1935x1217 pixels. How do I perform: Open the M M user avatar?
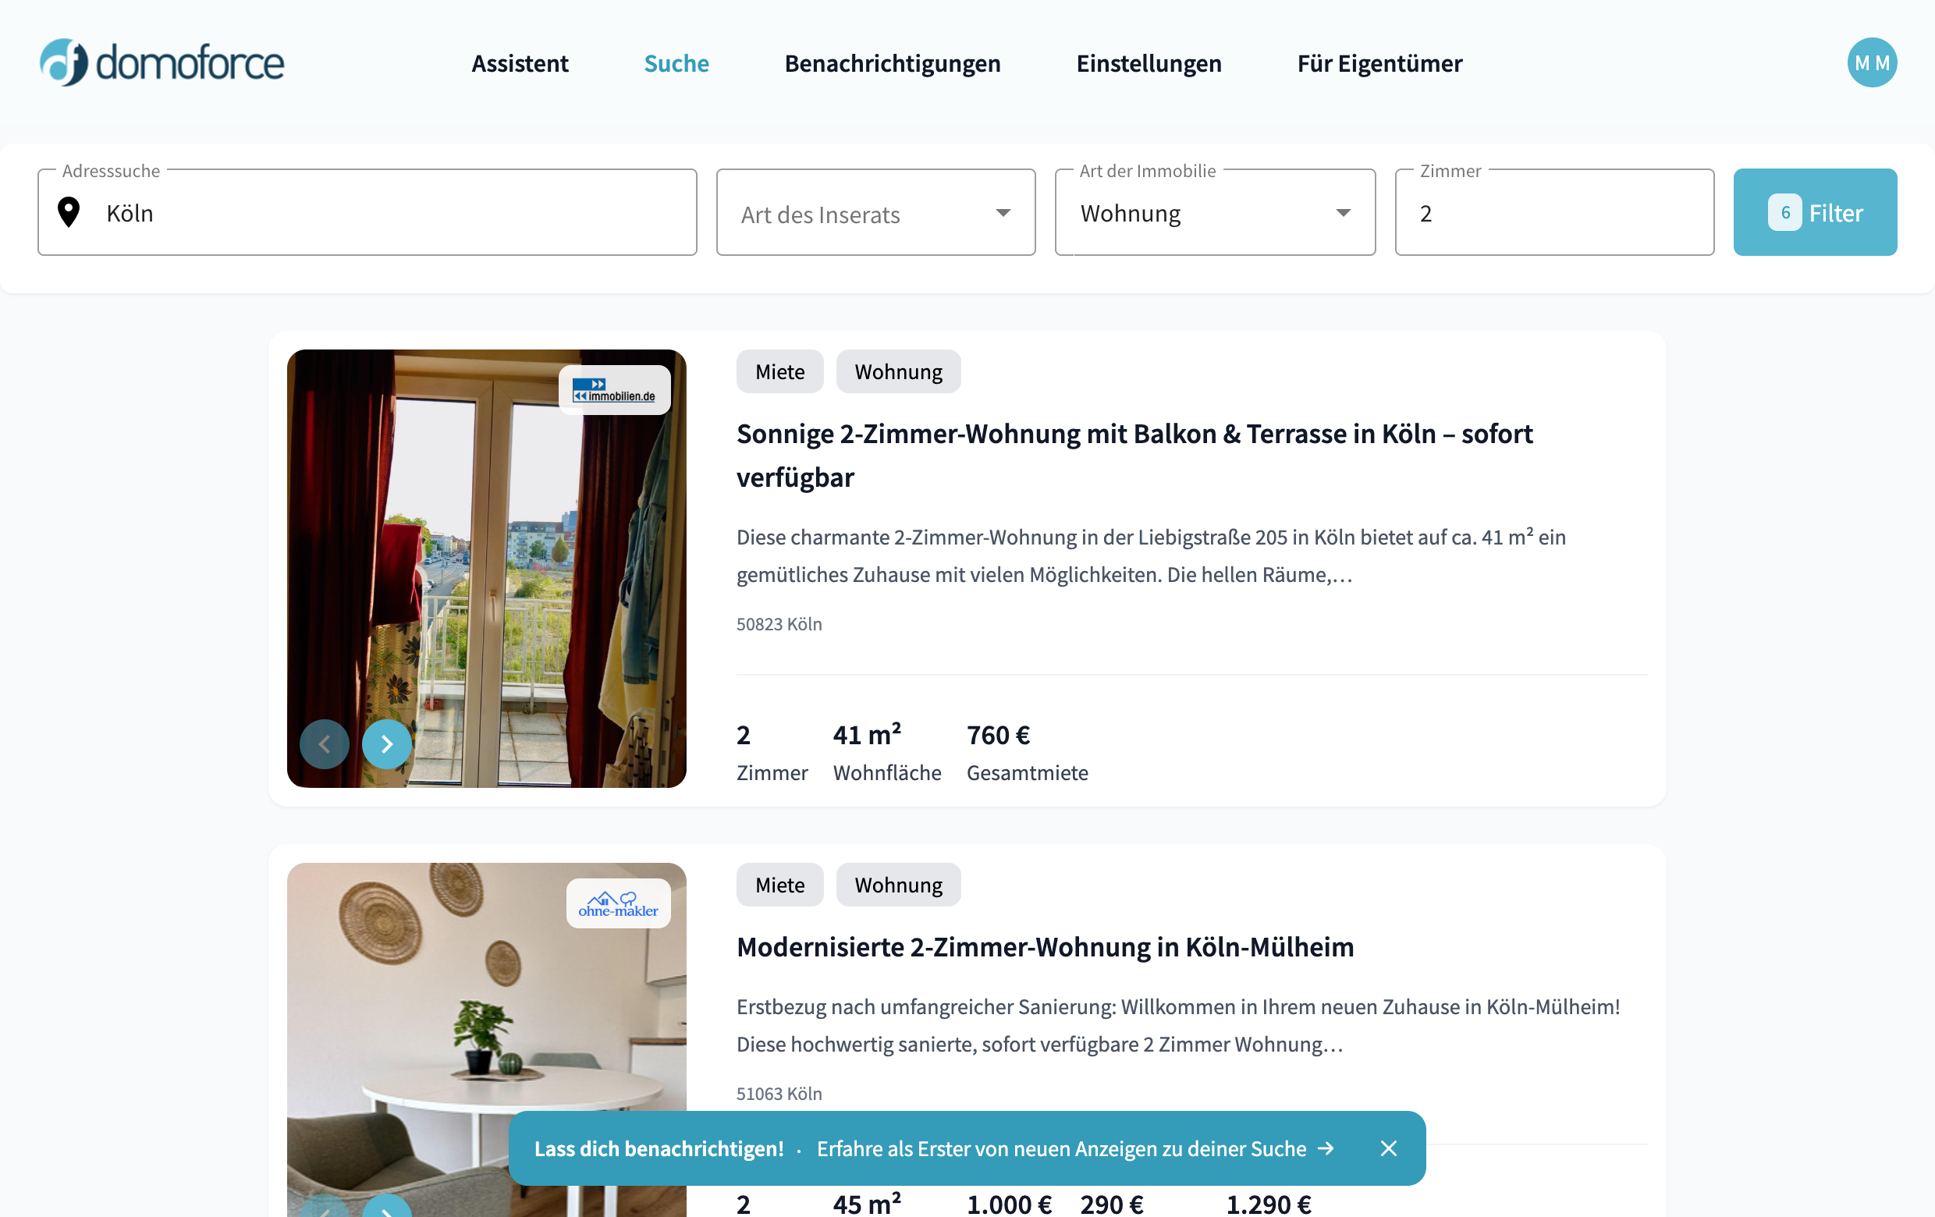click(1872, 62)
